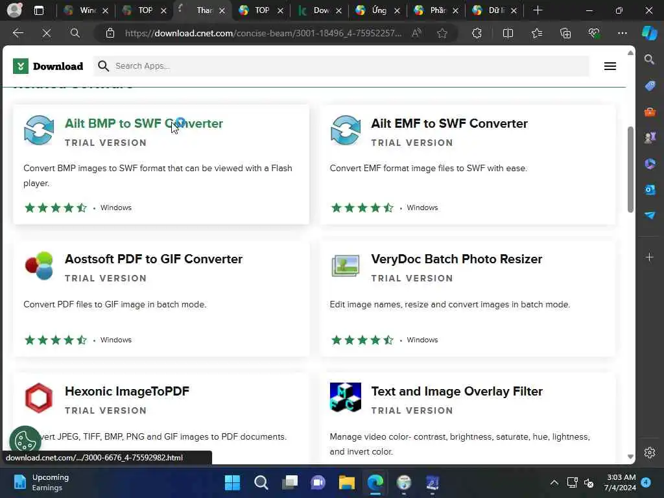The width and height of the screenshot is (664, 498).
Task: Open sidebar Shopping tag icon
Action: 650,86
